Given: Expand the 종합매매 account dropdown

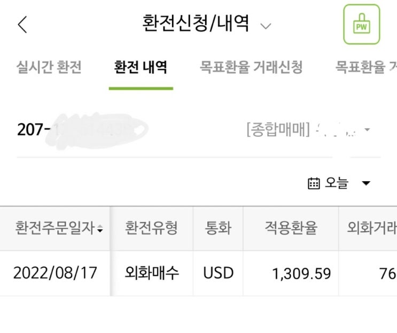Looking at the screenshot, I should (367, 130).
